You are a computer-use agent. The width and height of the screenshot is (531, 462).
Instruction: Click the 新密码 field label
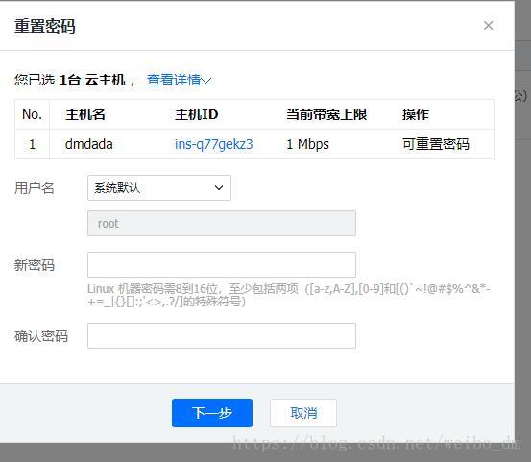tap(35, 265)
